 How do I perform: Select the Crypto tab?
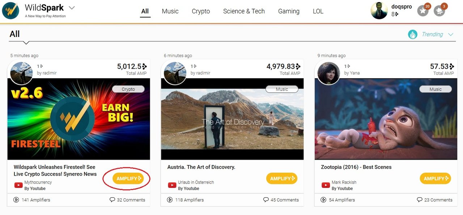201,11
